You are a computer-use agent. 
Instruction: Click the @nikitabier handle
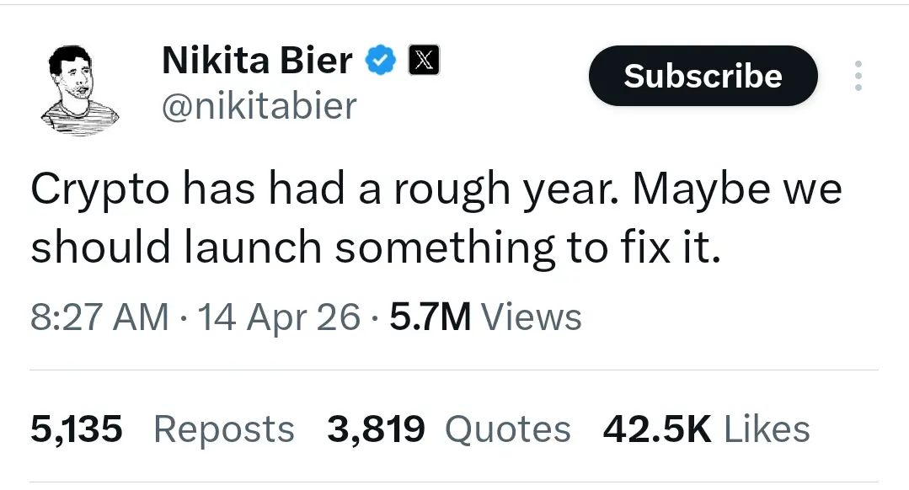(259, 106)
